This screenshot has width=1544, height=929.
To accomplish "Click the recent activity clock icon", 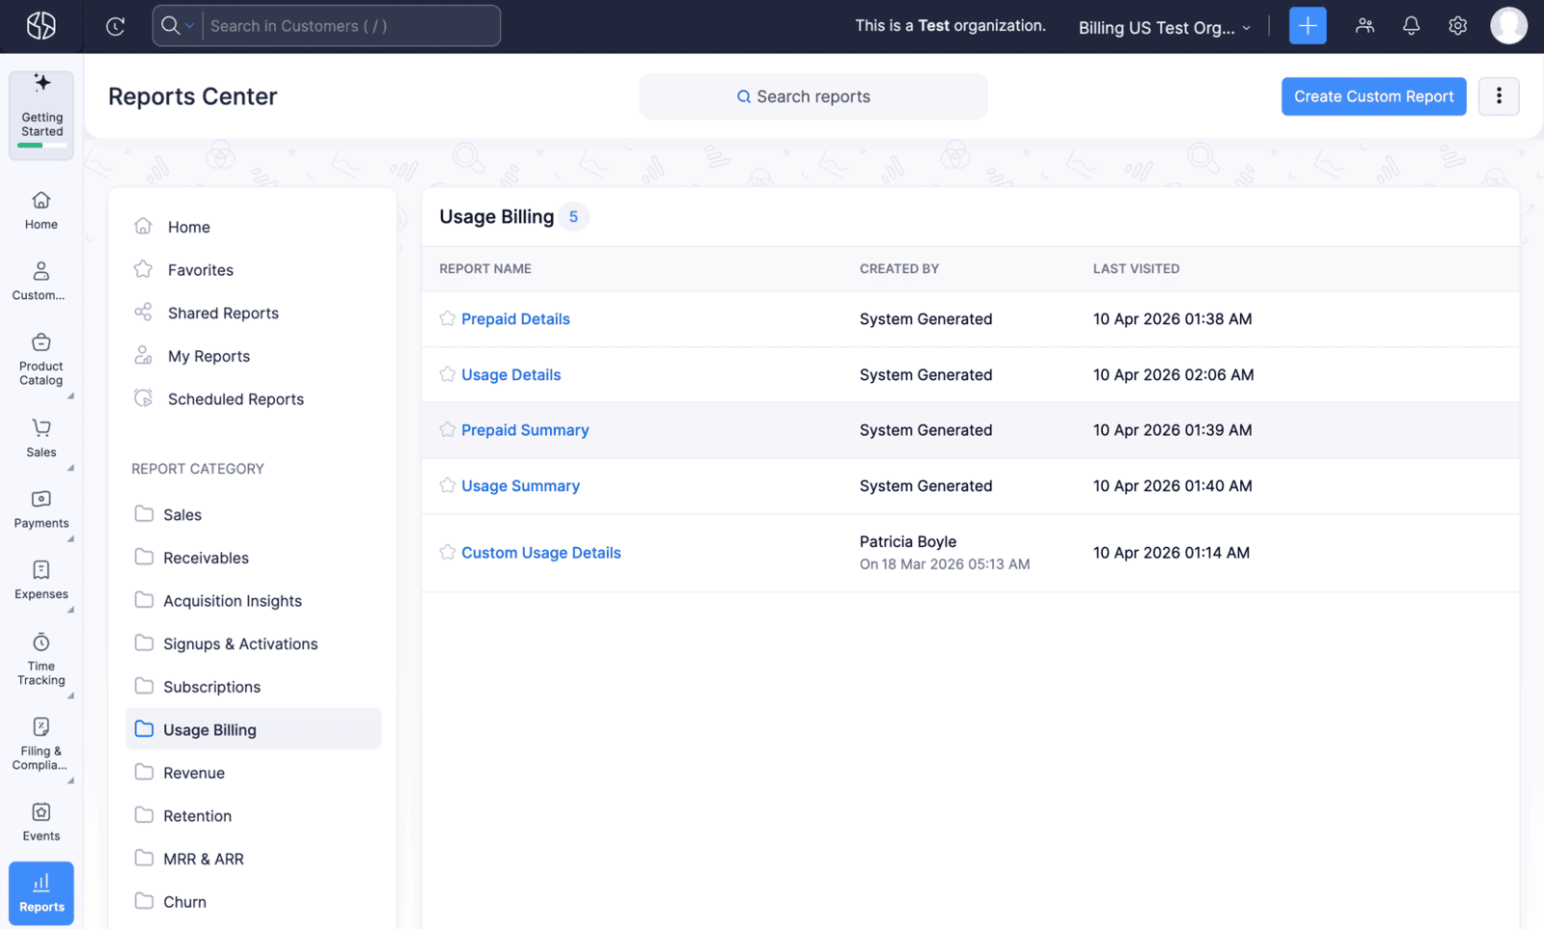I will (x=116, y=26).
